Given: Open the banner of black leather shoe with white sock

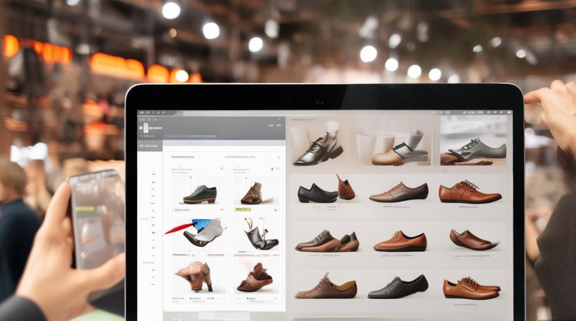Looking at the screenshot, I should [318, 143].
